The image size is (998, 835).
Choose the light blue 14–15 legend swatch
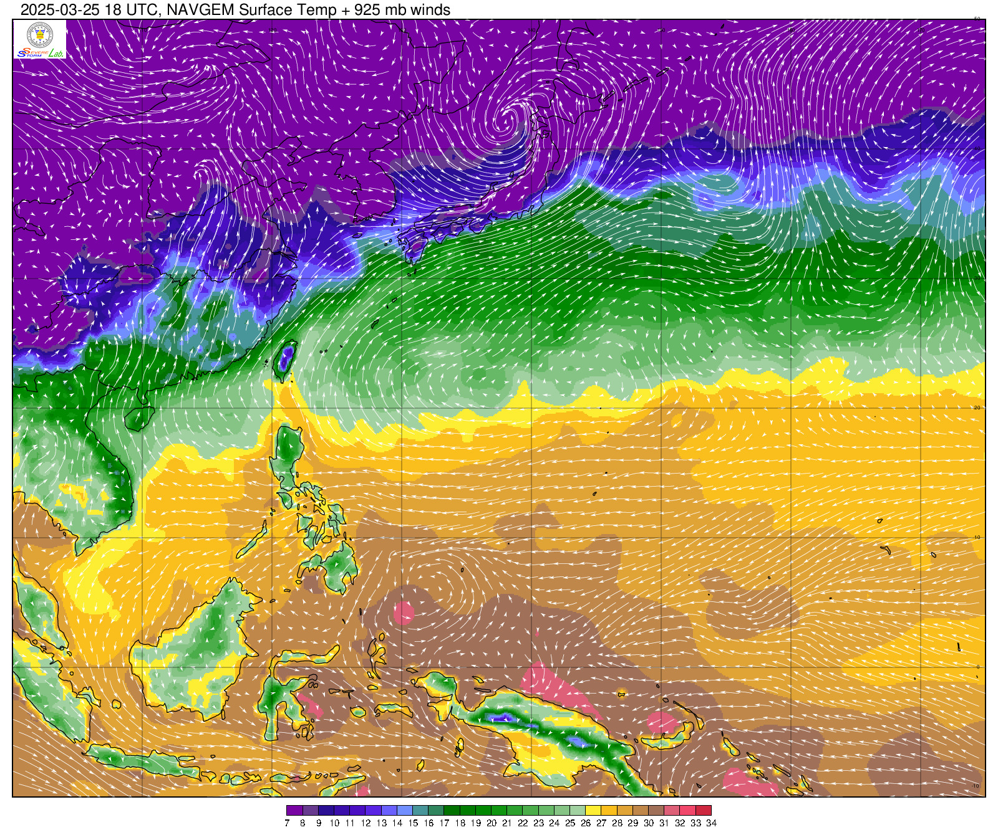pyautogui.click(x=405, y=811)
